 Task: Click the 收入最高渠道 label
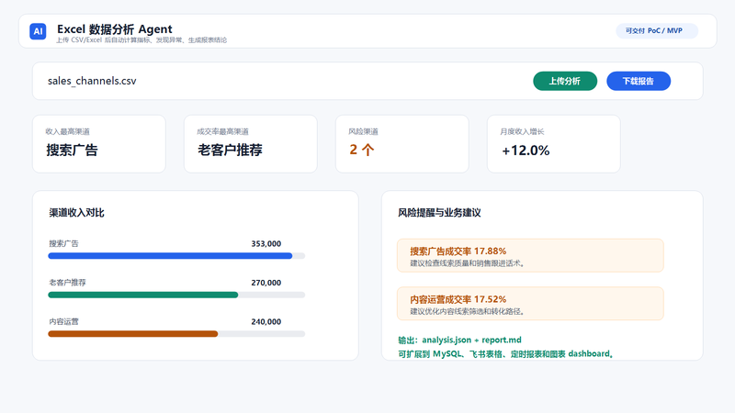tap(67, 131)
